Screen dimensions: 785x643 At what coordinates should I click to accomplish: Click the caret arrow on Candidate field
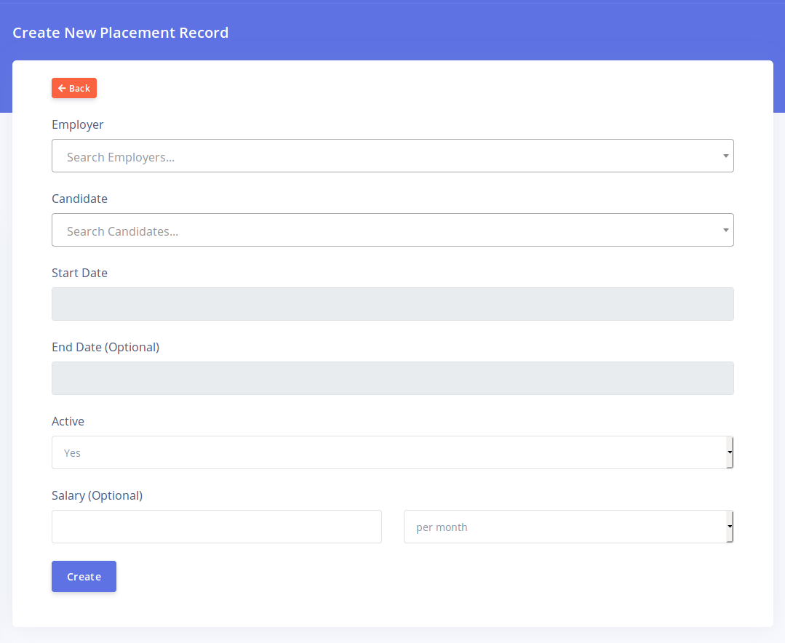(725, 230)
